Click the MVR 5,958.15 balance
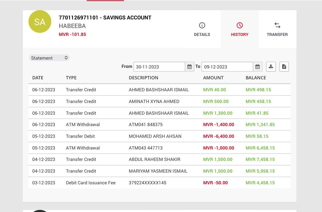322x212 pixels. (260, 171)
